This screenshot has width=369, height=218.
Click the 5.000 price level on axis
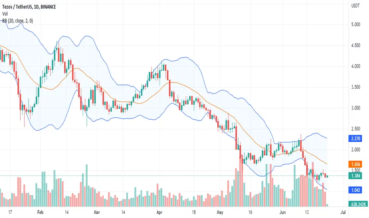coord(356,25)
